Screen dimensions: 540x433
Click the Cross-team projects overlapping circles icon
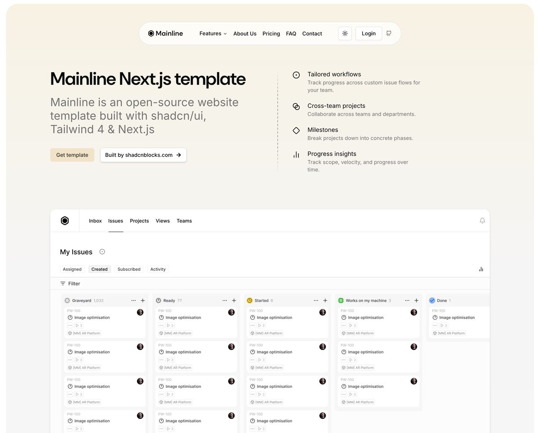point(296,106)
